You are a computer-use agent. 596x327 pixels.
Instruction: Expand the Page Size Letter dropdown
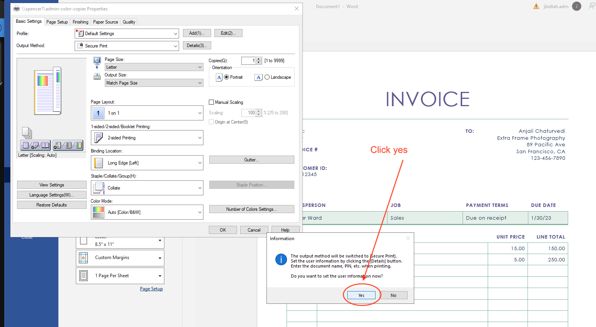pyautogui.click(x=154, y=67)
